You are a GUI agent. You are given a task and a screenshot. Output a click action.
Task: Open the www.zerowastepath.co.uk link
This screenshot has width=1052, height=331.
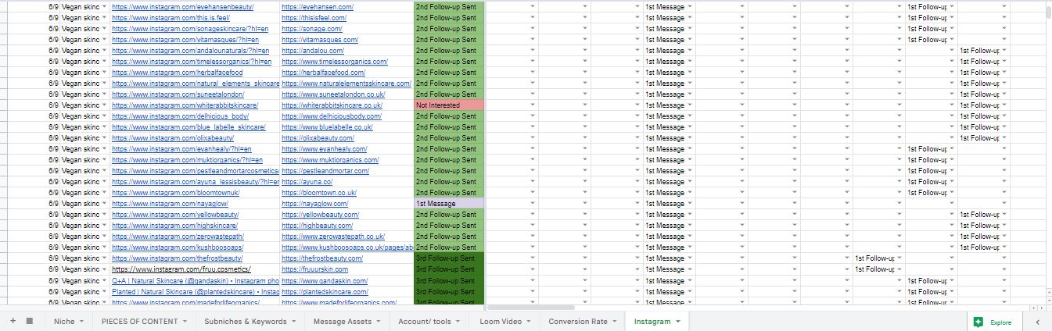pyautogui.click(x=333, y=237)
